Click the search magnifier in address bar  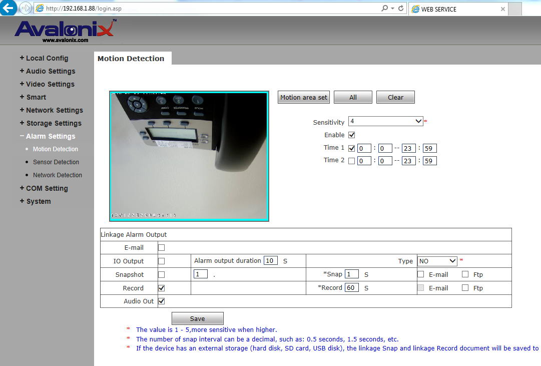[x=384, y=9]
